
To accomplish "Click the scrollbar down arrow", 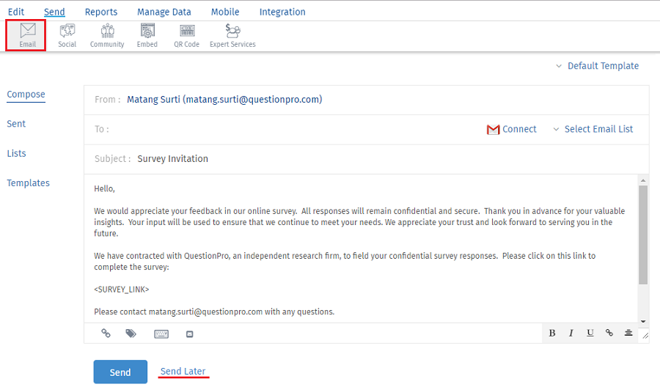I will pos(642,321).
